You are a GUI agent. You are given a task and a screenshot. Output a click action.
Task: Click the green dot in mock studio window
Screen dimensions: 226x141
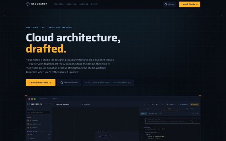tap(35, 99)
